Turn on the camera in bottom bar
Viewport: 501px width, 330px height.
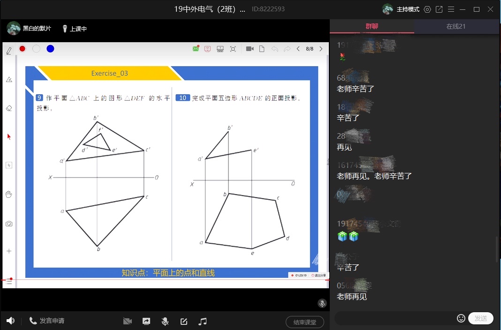tap(127, 321)
